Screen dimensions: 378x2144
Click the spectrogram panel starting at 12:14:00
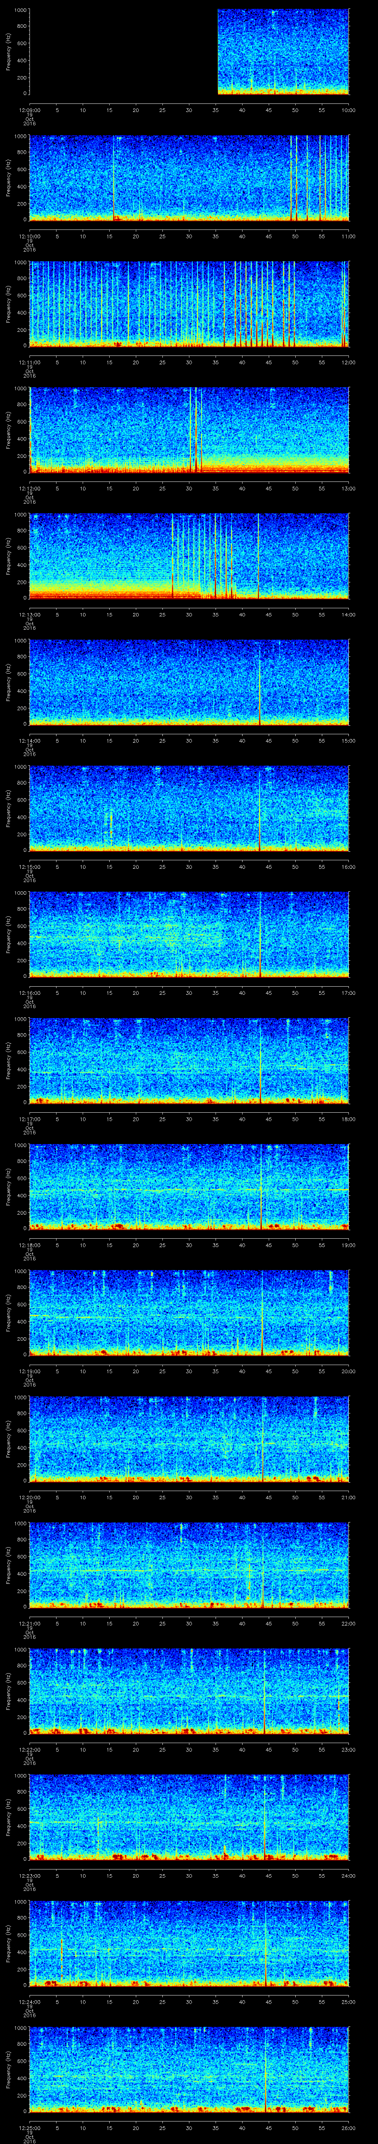(189, 682)
